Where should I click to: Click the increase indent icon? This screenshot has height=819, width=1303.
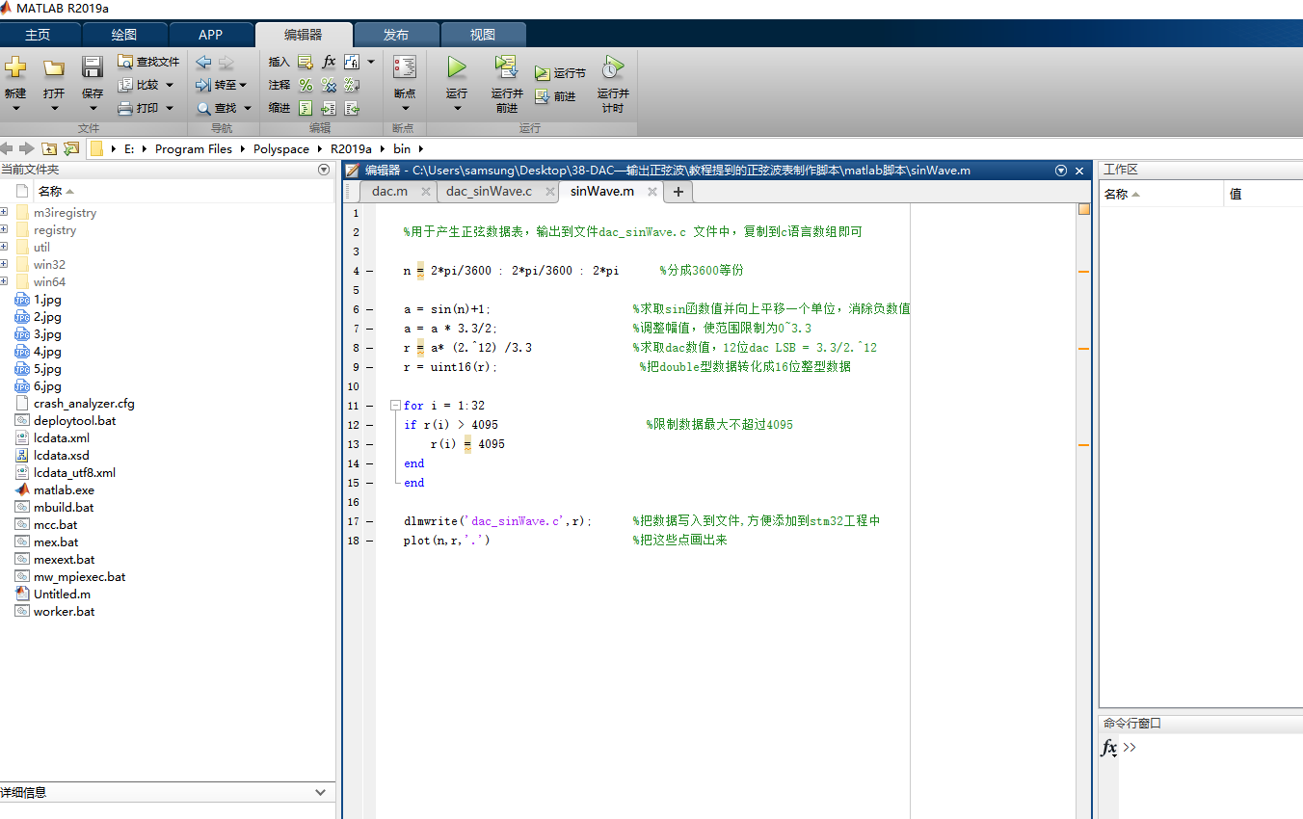(329, 108)
